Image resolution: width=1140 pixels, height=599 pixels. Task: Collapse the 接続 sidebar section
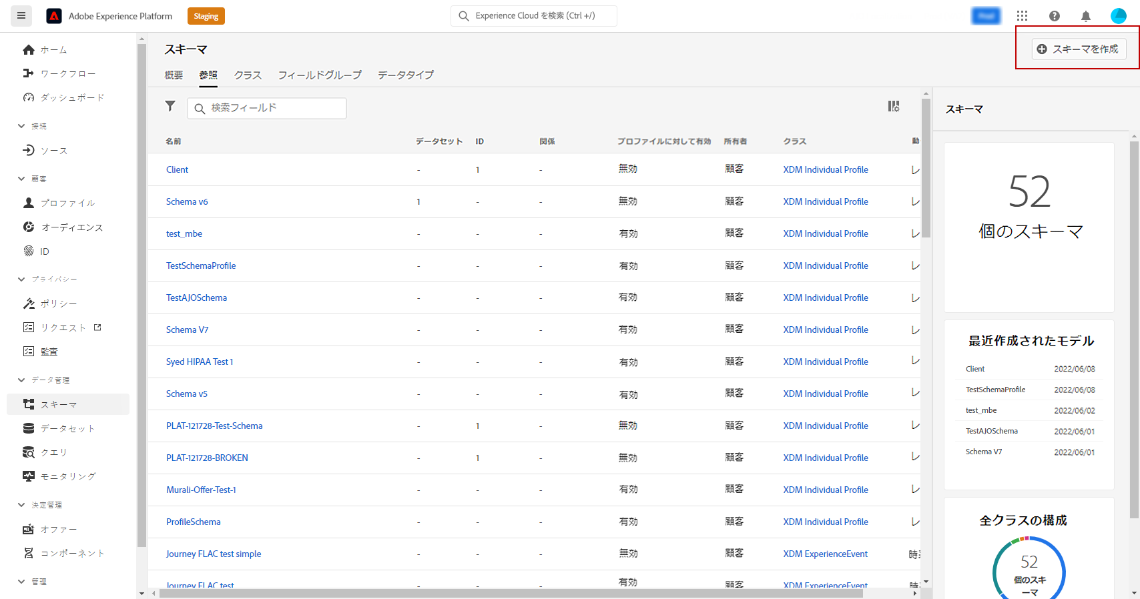(21, 125)
